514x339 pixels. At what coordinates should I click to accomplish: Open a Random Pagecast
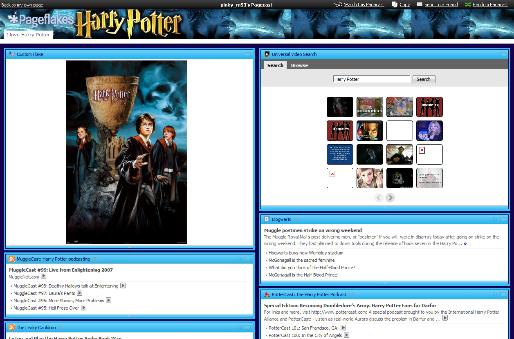(490, 4)
